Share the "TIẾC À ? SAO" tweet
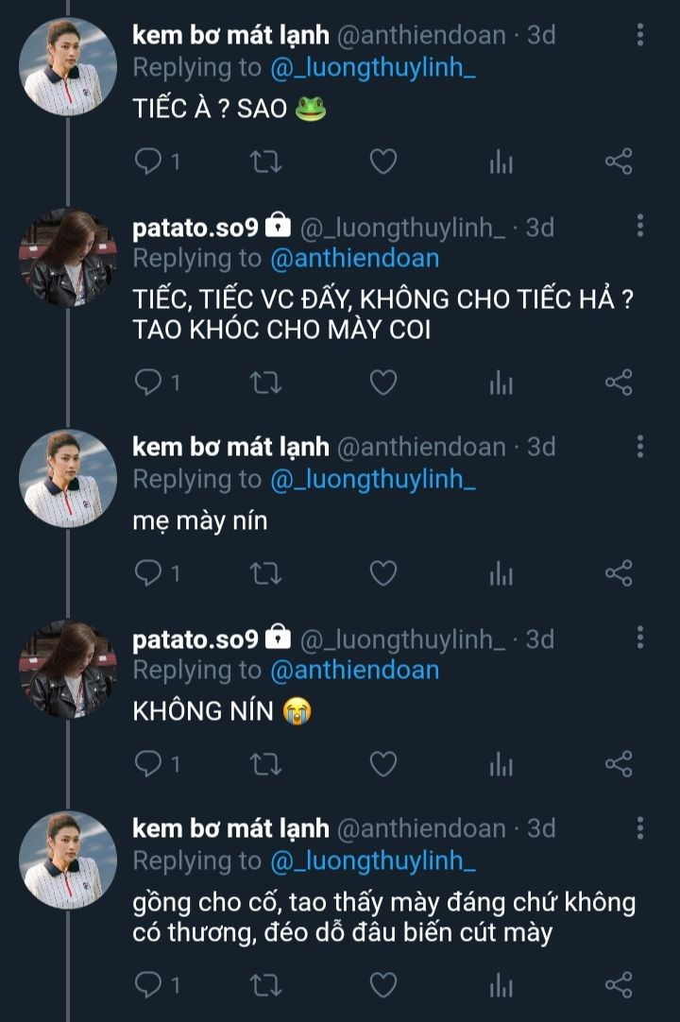Viewport: 680px width, 1022px height. pos(619,162)
